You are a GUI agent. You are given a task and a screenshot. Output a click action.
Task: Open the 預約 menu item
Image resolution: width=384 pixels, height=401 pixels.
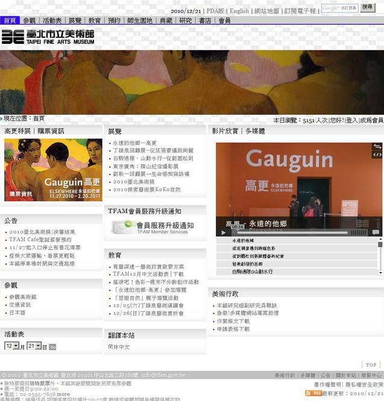[x=114, y=20]
